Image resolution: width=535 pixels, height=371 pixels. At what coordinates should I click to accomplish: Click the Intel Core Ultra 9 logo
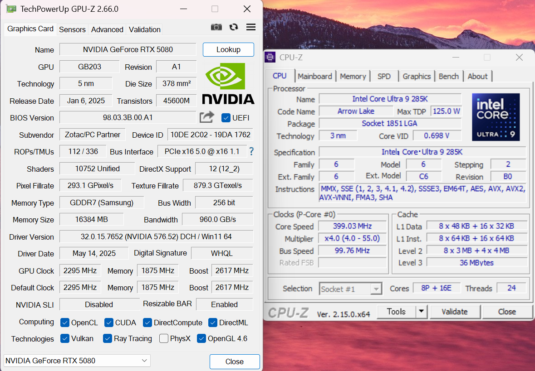[496, 117]
